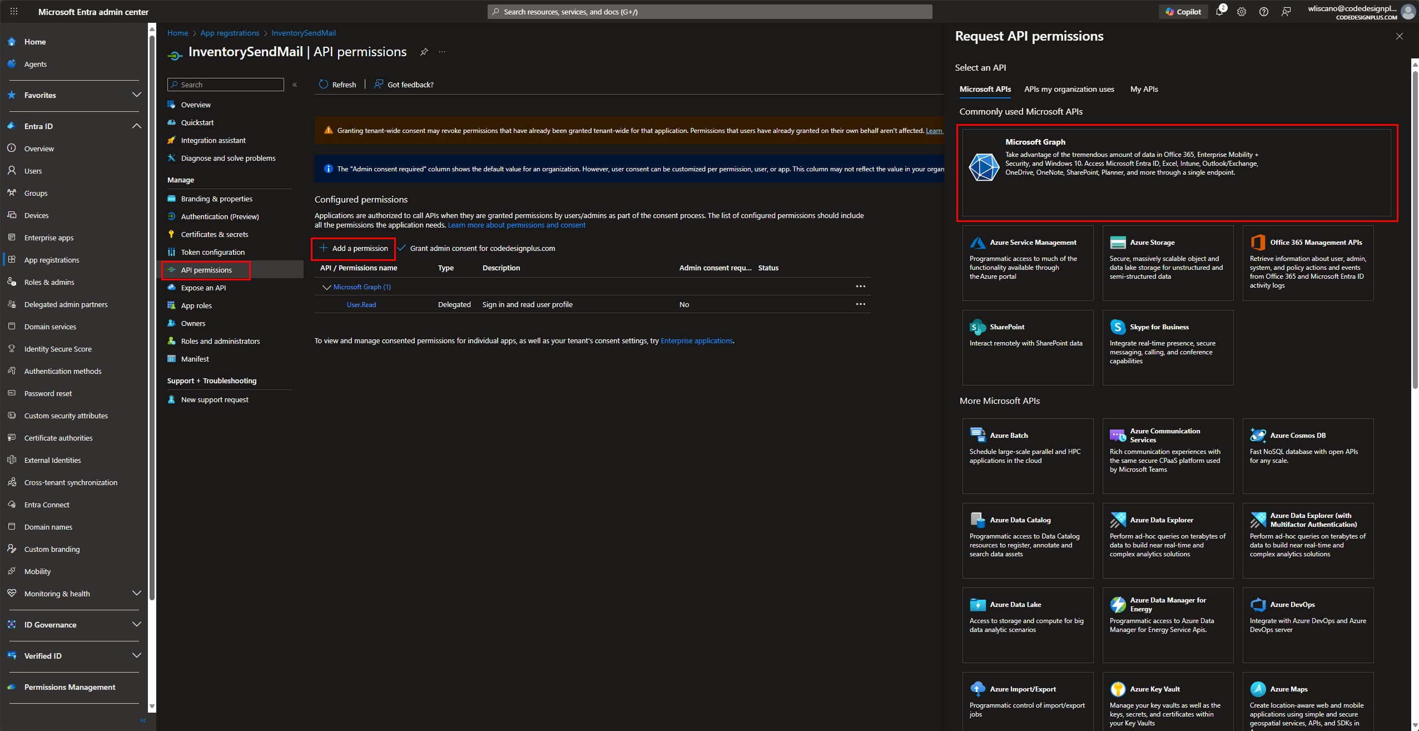The width and height of the screenshot is (1419, 731).
Task: Select the Azure Storage API card
Action: [x=1168, y=263]
